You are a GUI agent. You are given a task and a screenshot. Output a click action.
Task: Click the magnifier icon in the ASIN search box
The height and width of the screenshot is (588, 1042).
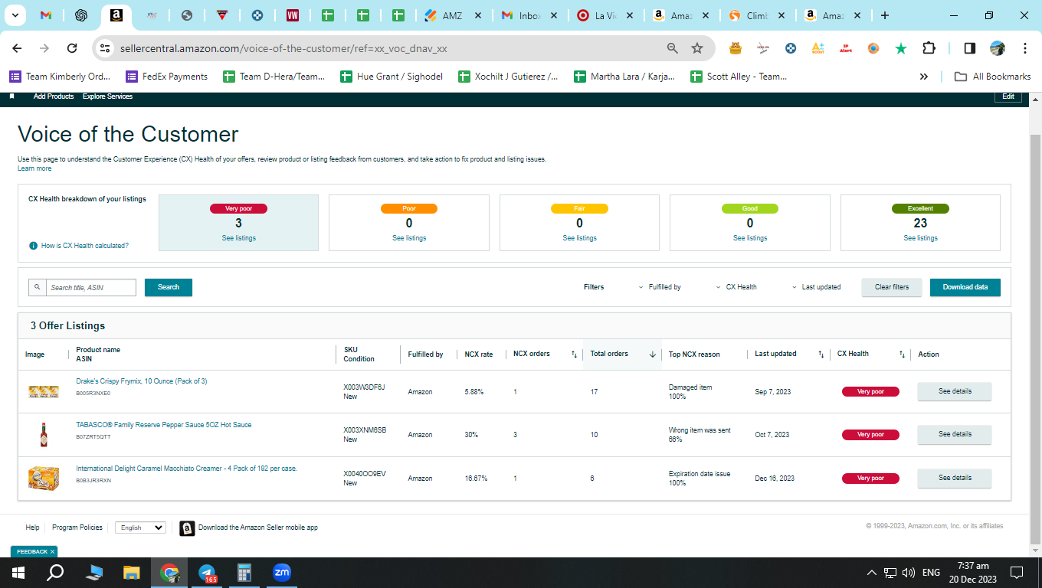(x=37, y=287)
